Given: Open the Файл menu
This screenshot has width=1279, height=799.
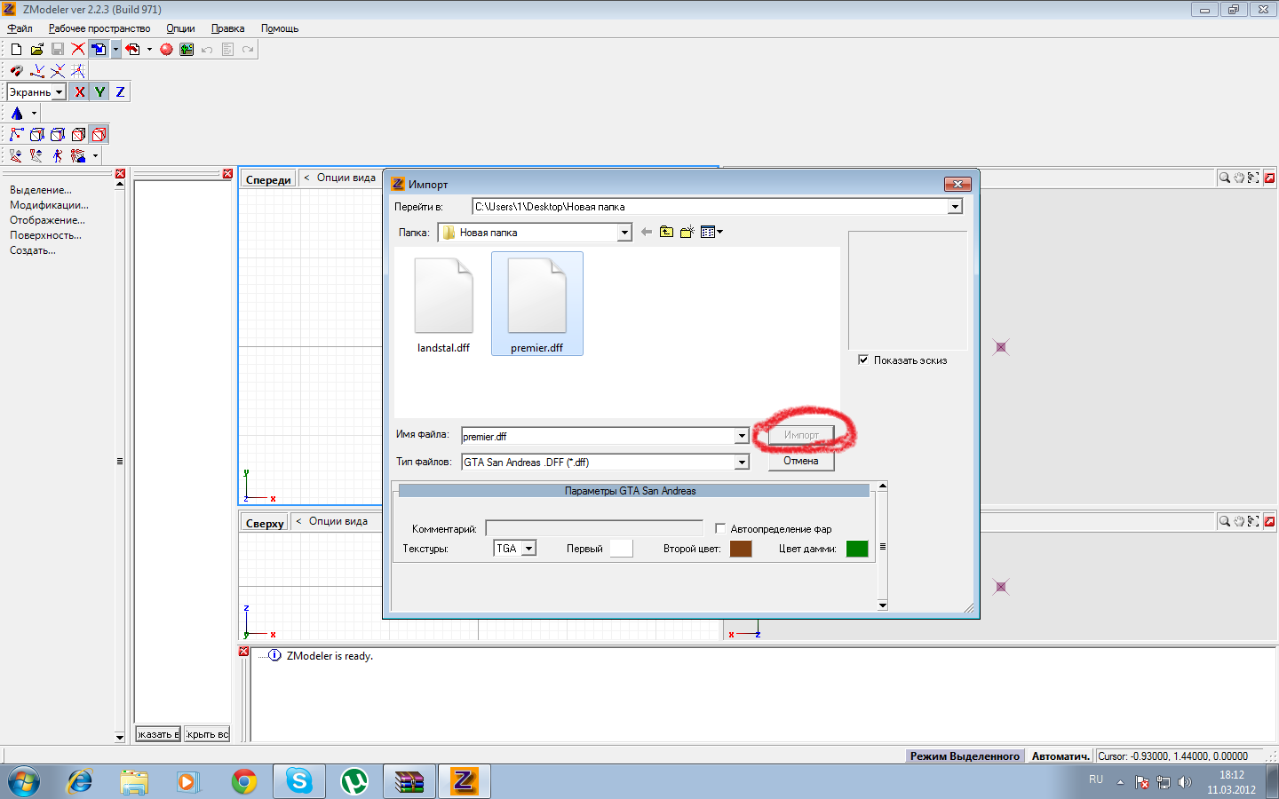Looking at the screenshot, I should [x=20, y=28].
